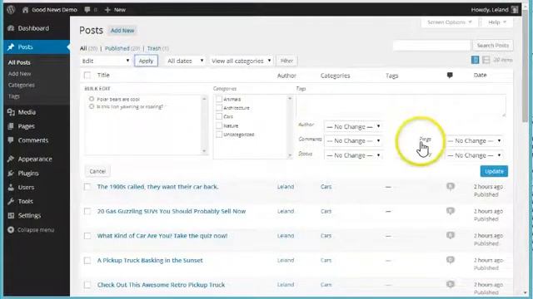The width and height of the screenshot is (533, 299).
Task: Click the Comments sidebar icon
Action: point(11,140)
